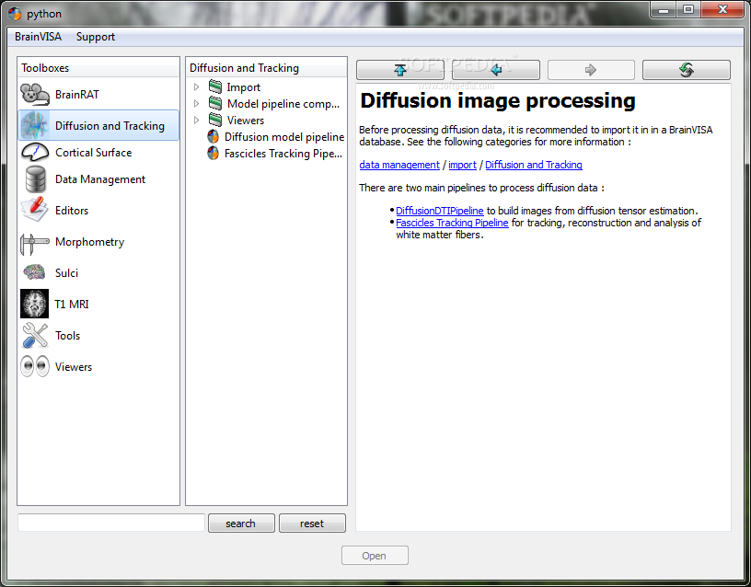
Task: Click the T1 MRI scan thumbnail
Action: (x=34, y=304)
